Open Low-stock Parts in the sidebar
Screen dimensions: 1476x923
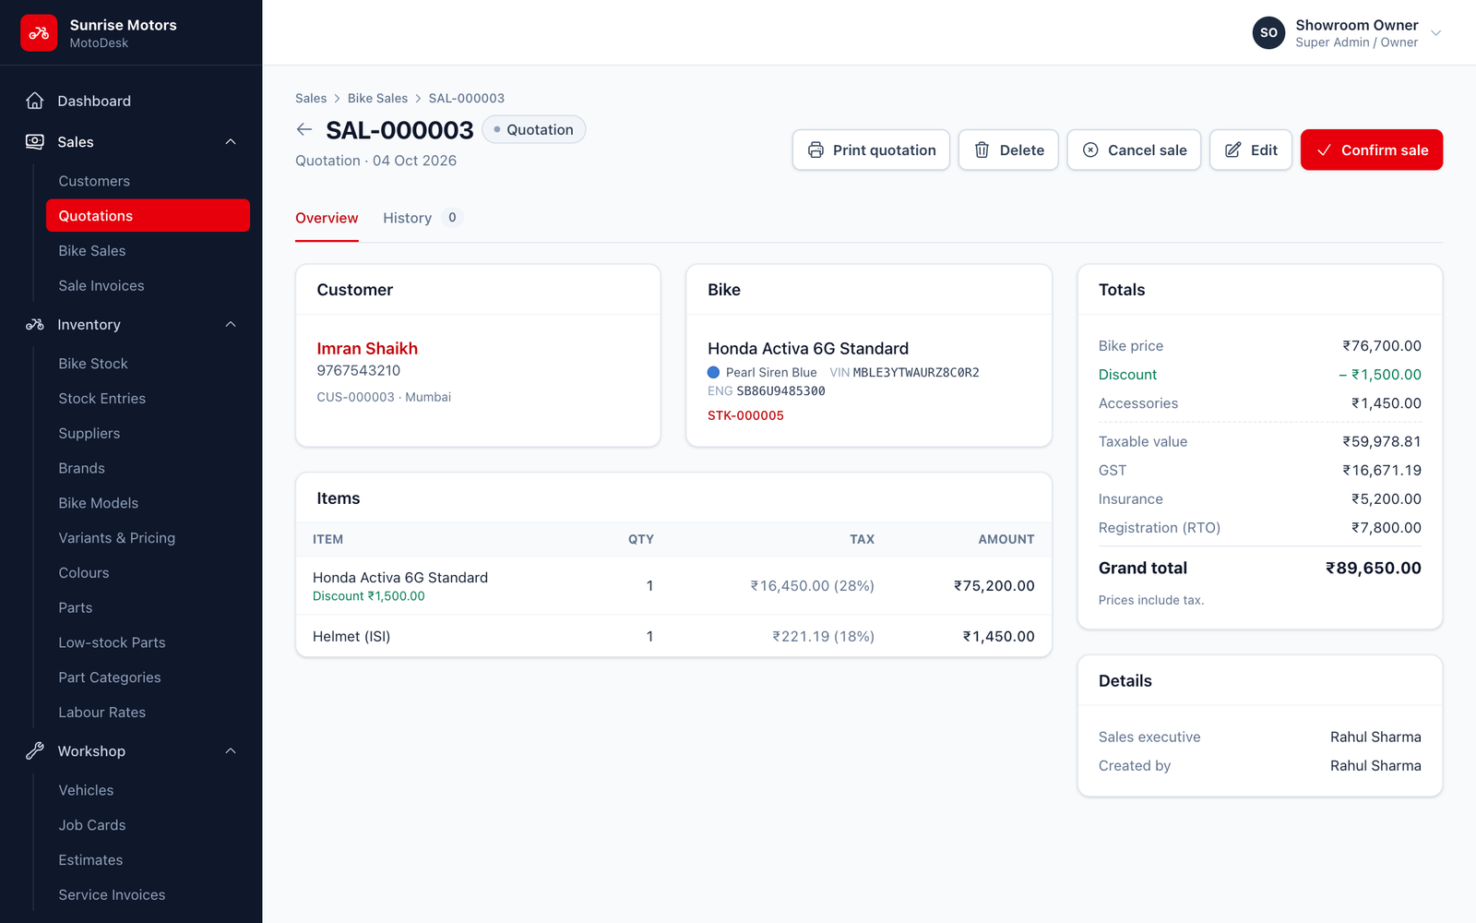(148, 642)
